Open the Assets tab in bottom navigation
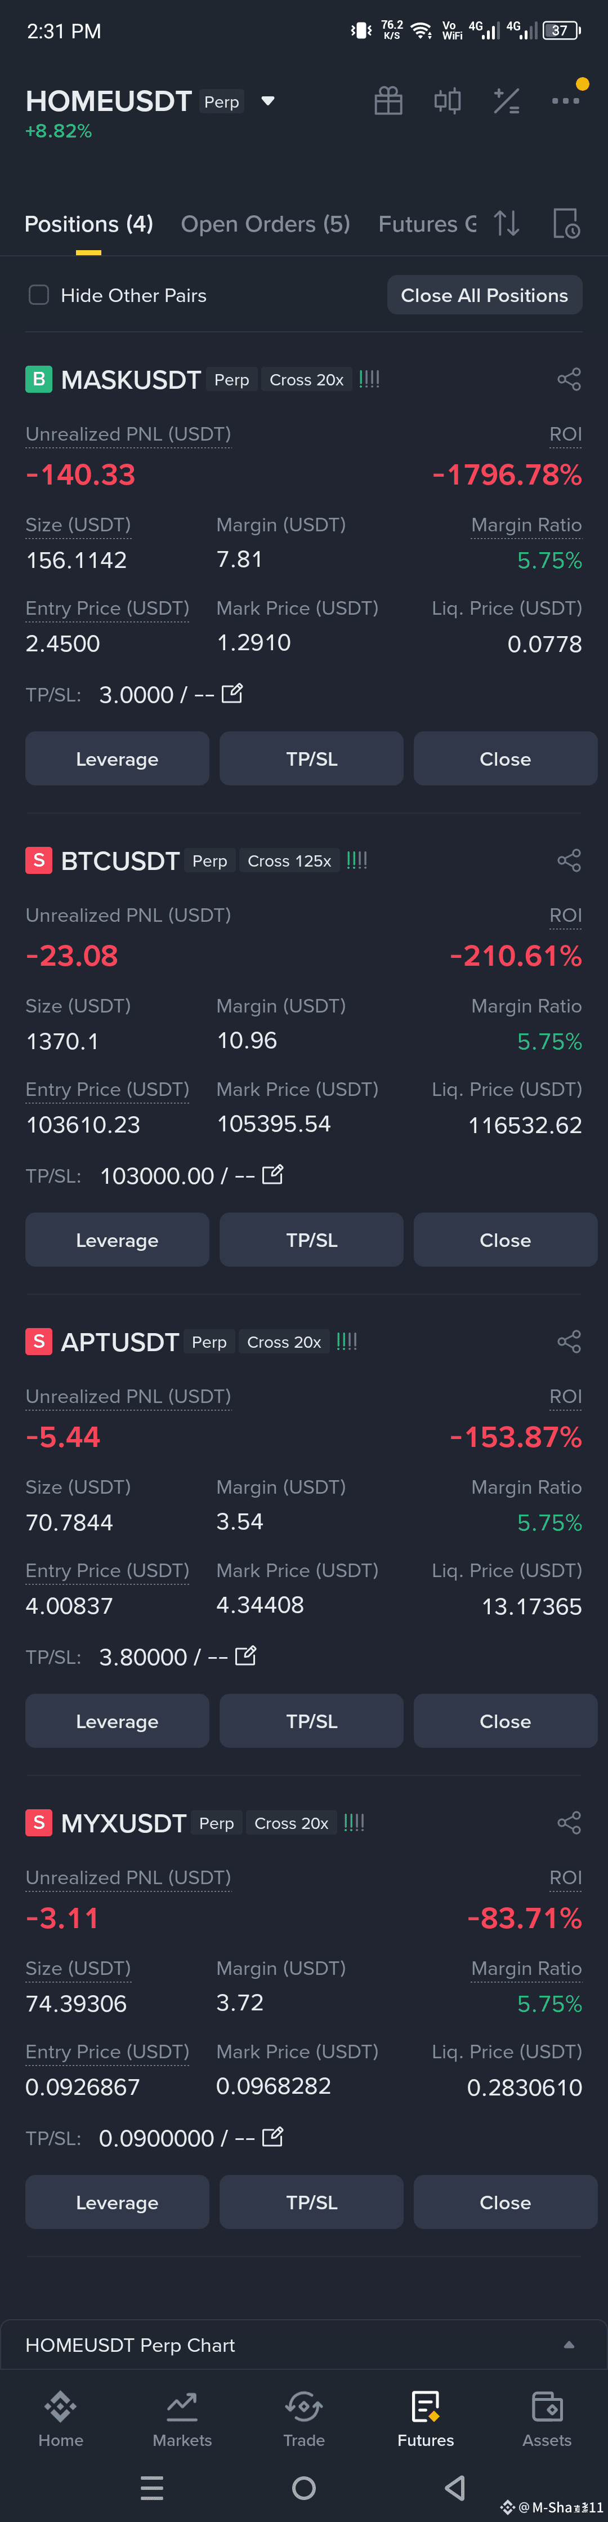Image resolution: width=608 pixels, height=2522 pixels. [547, 2419]
